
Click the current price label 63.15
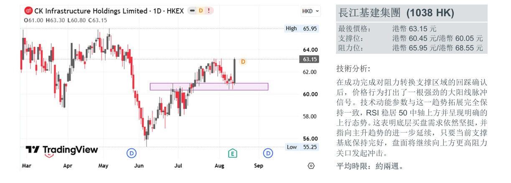310,59
